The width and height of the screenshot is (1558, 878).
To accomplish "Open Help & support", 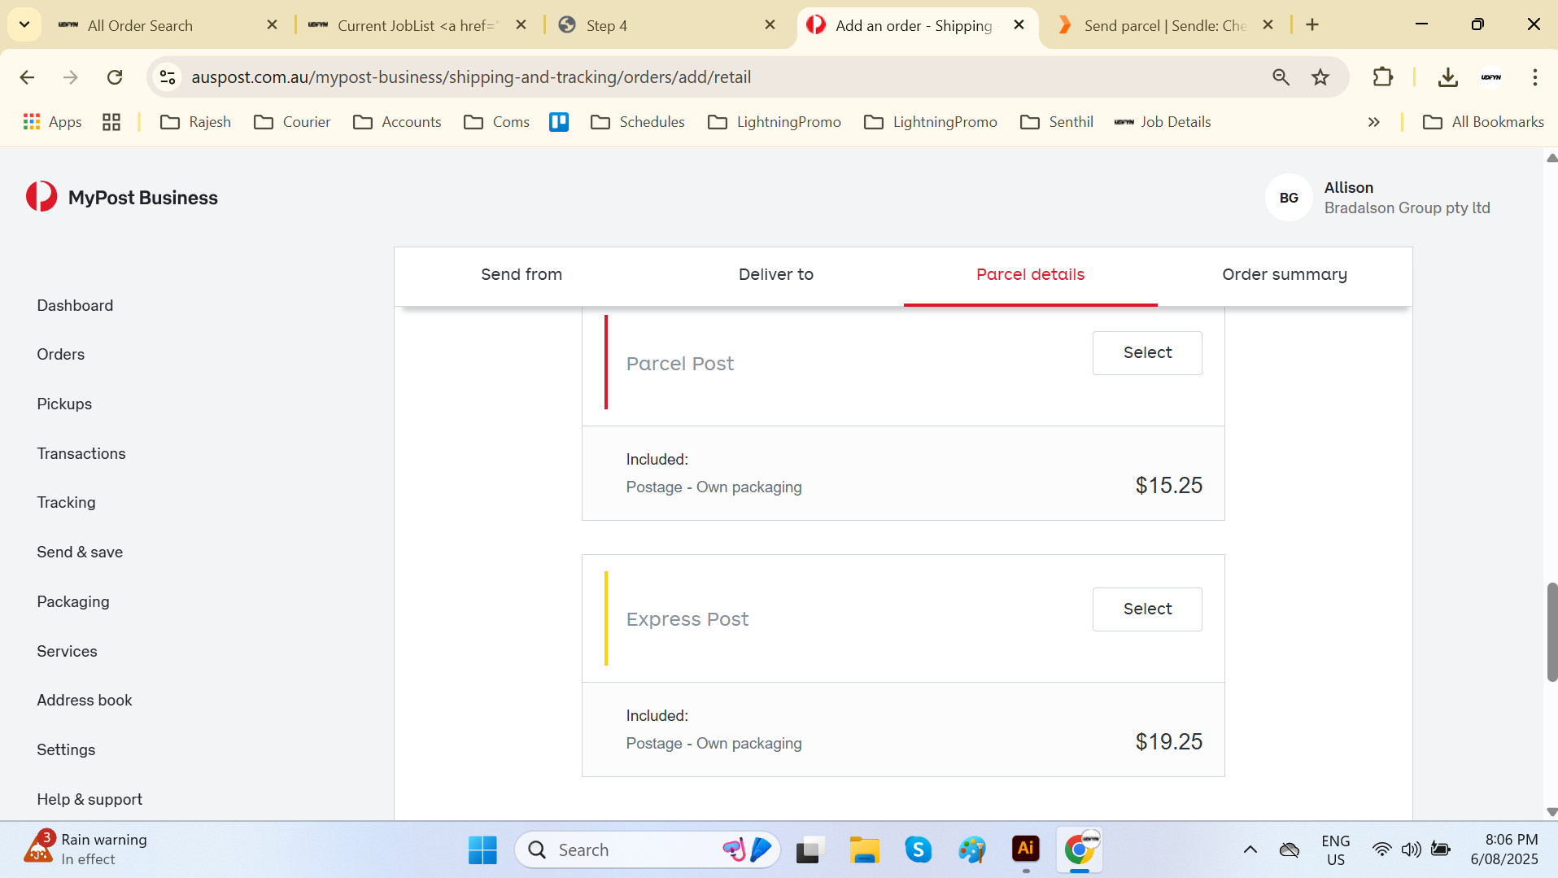I will click(89, 800).
